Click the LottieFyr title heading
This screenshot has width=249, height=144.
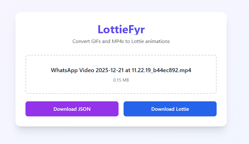click(x=121, y=29)
